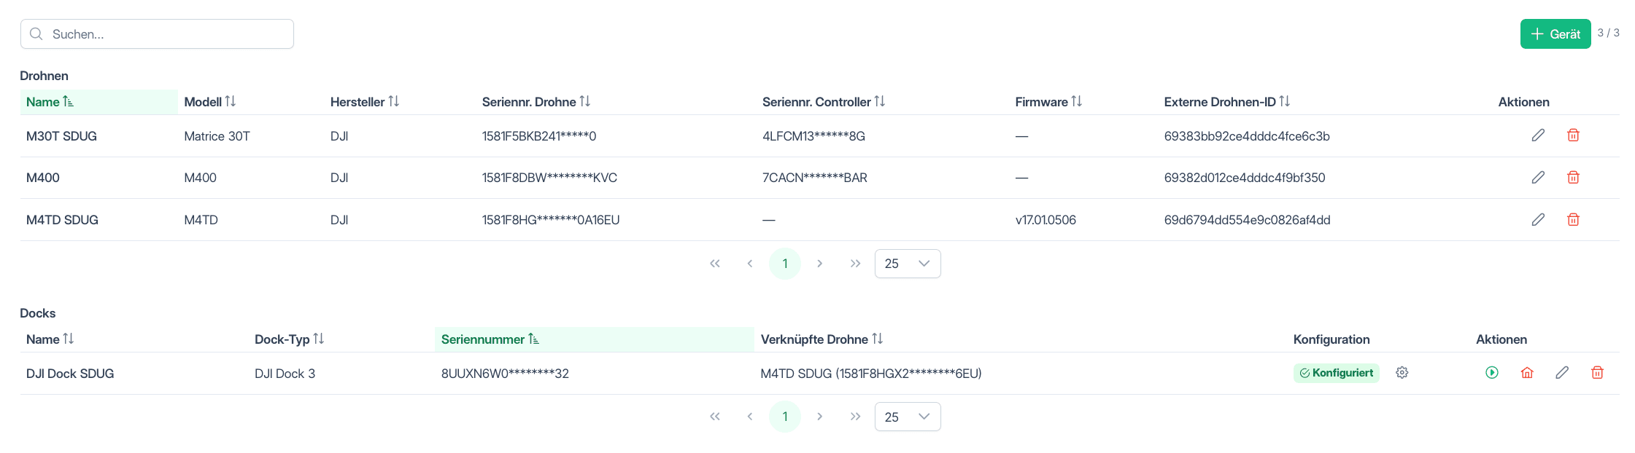Edit the DJI Dock SDUG dock
The image size is (1635, 453).
pyautogui.click(x=1562, y=373)
